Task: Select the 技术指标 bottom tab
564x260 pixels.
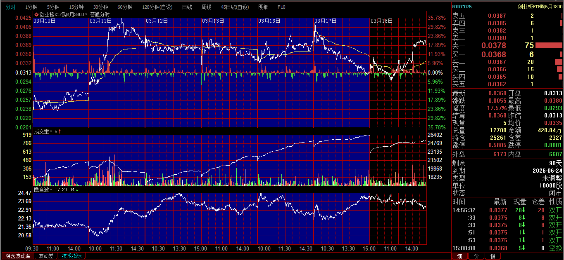Action: click(x=71, y=256)
